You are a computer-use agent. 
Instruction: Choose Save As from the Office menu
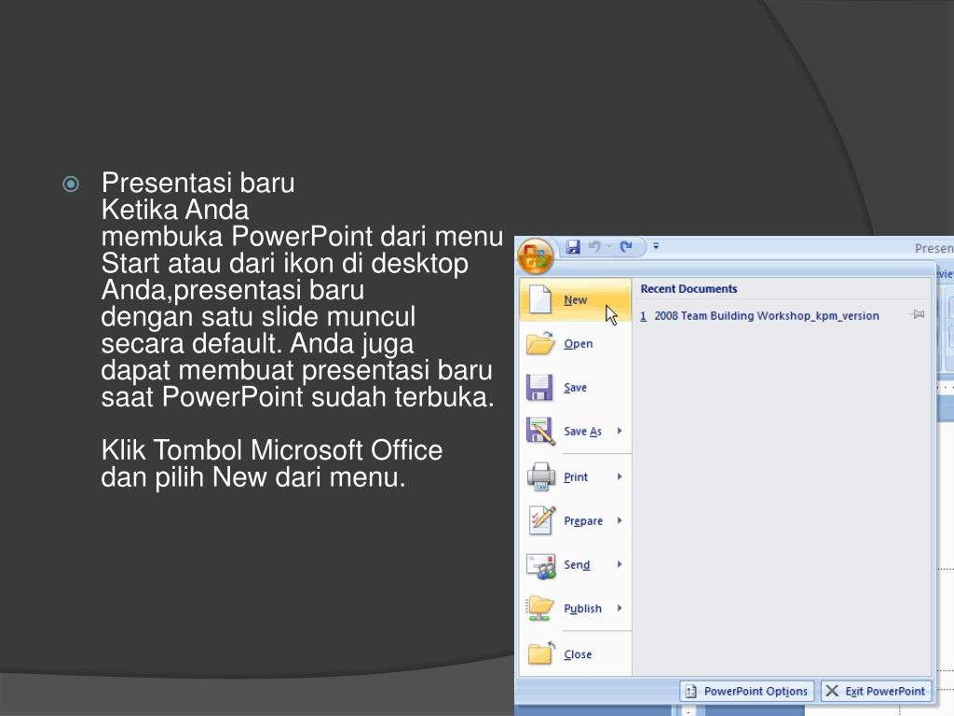point(576,431)
